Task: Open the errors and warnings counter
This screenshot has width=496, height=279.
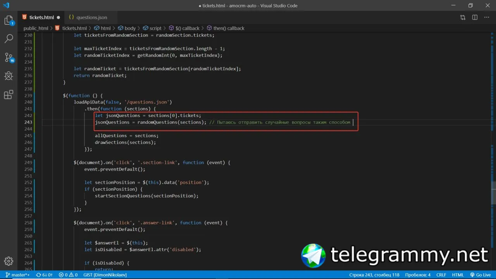Action: coord(68,275)
